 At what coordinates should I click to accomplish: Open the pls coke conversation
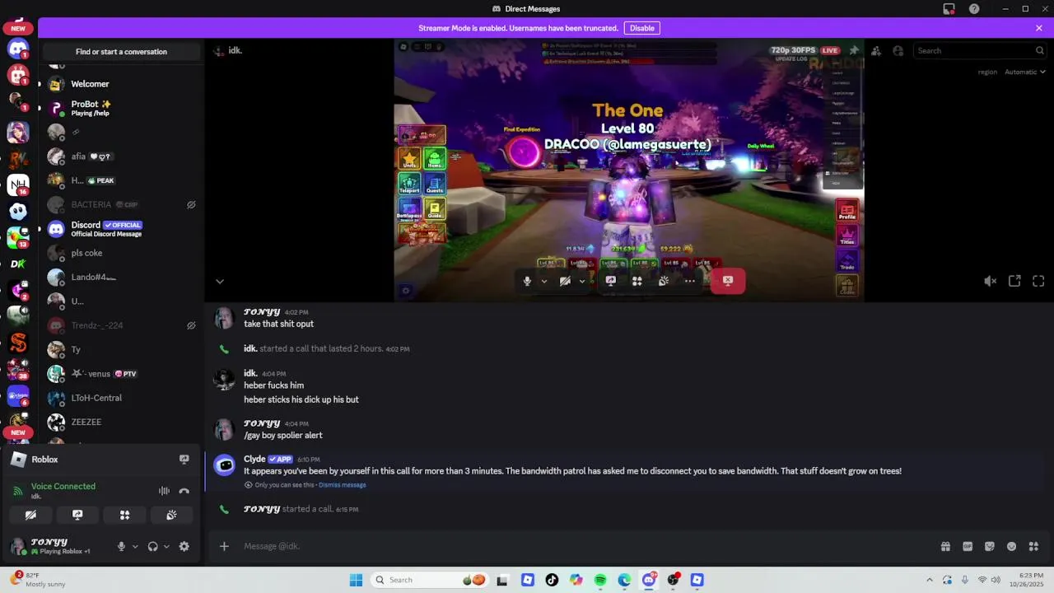click(121, 253)
